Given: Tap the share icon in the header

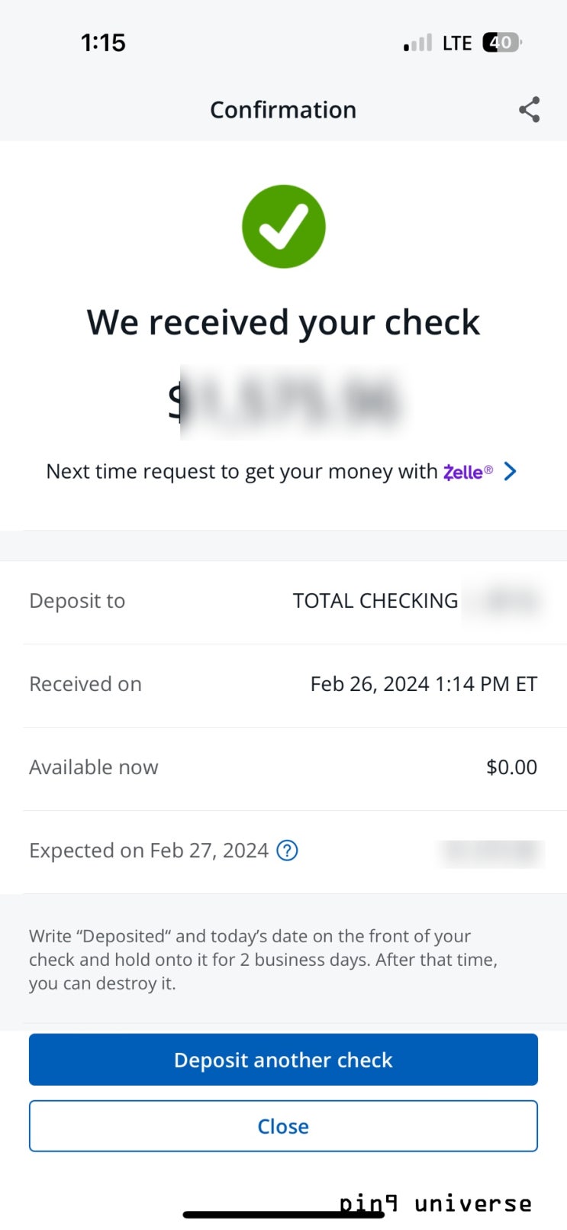Looking at the screenshot, I should coord(529,110).
